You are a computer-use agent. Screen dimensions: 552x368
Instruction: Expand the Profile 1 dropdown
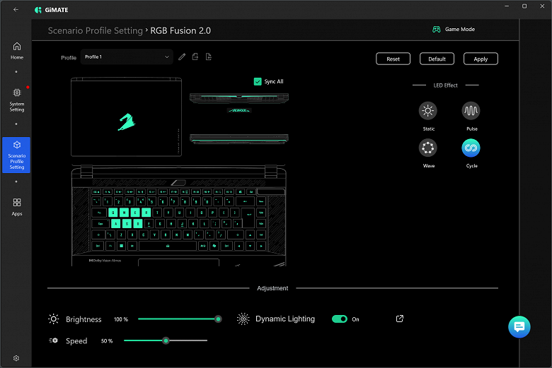click(x=127, y=57)
